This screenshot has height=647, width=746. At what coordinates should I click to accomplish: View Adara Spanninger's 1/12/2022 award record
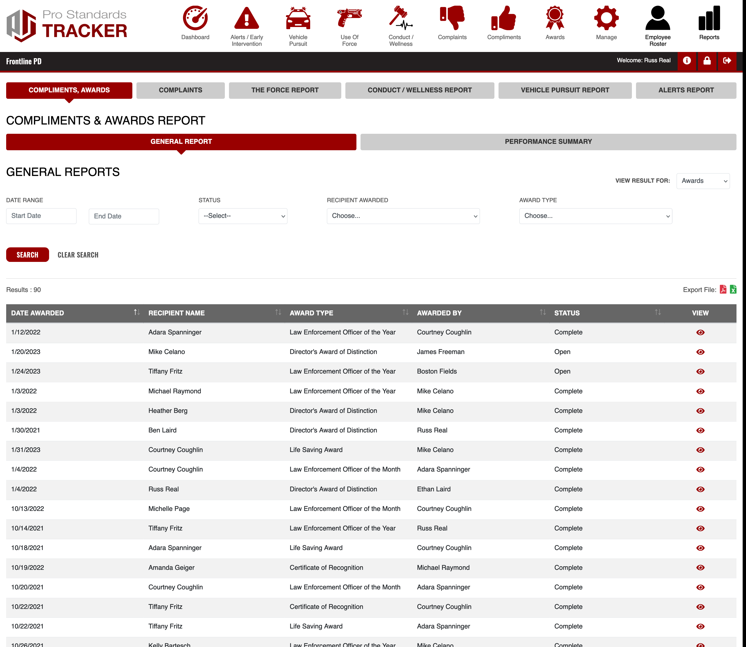(700, 333)
